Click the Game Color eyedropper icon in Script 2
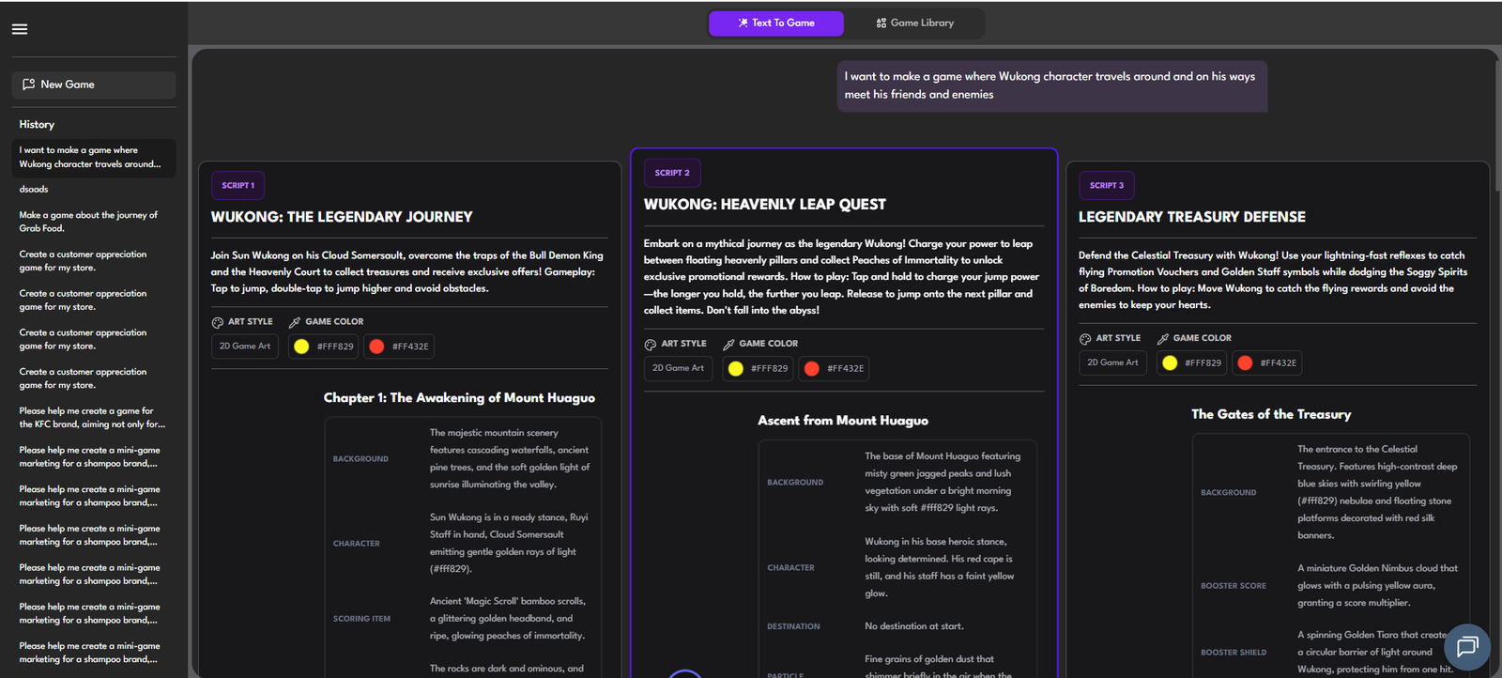 point(728,345)
